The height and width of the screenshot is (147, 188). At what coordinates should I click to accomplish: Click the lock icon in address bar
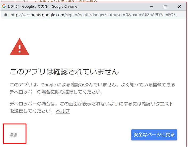tap(6, 15)
